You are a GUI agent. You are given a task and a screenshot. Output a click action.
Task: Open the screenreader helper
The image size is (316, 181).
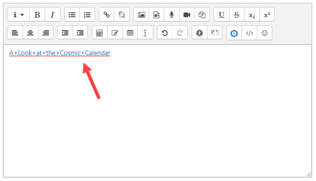[215, 33]
